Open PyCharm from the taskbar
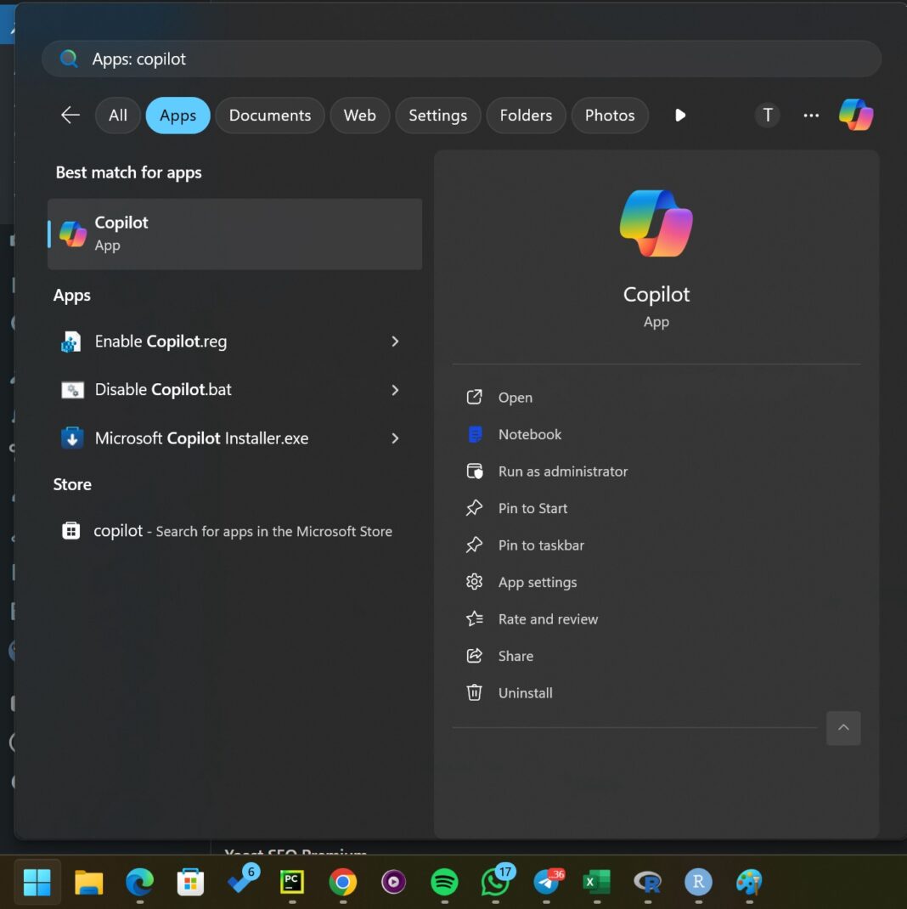 (291, 884)
